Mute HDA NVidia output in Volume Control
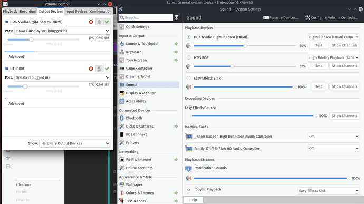 91,22
